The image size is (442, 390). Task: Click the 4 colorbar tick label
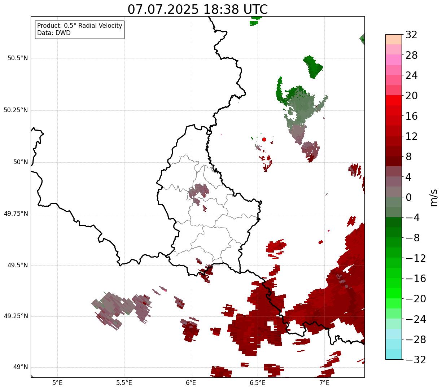click(409, 177)
